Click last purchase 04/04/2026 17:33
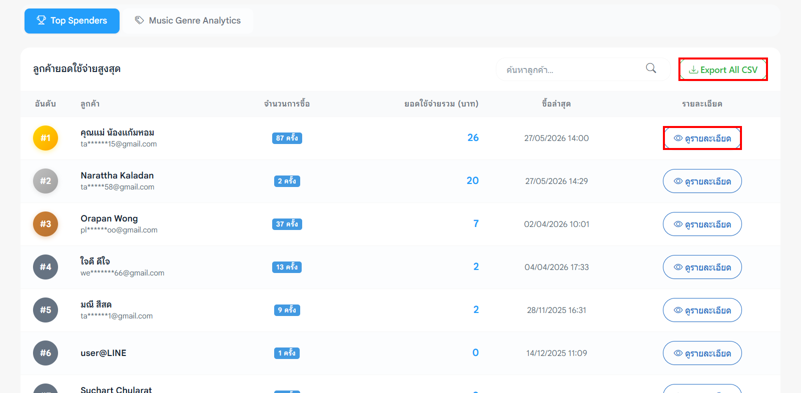 coord(556,267)
